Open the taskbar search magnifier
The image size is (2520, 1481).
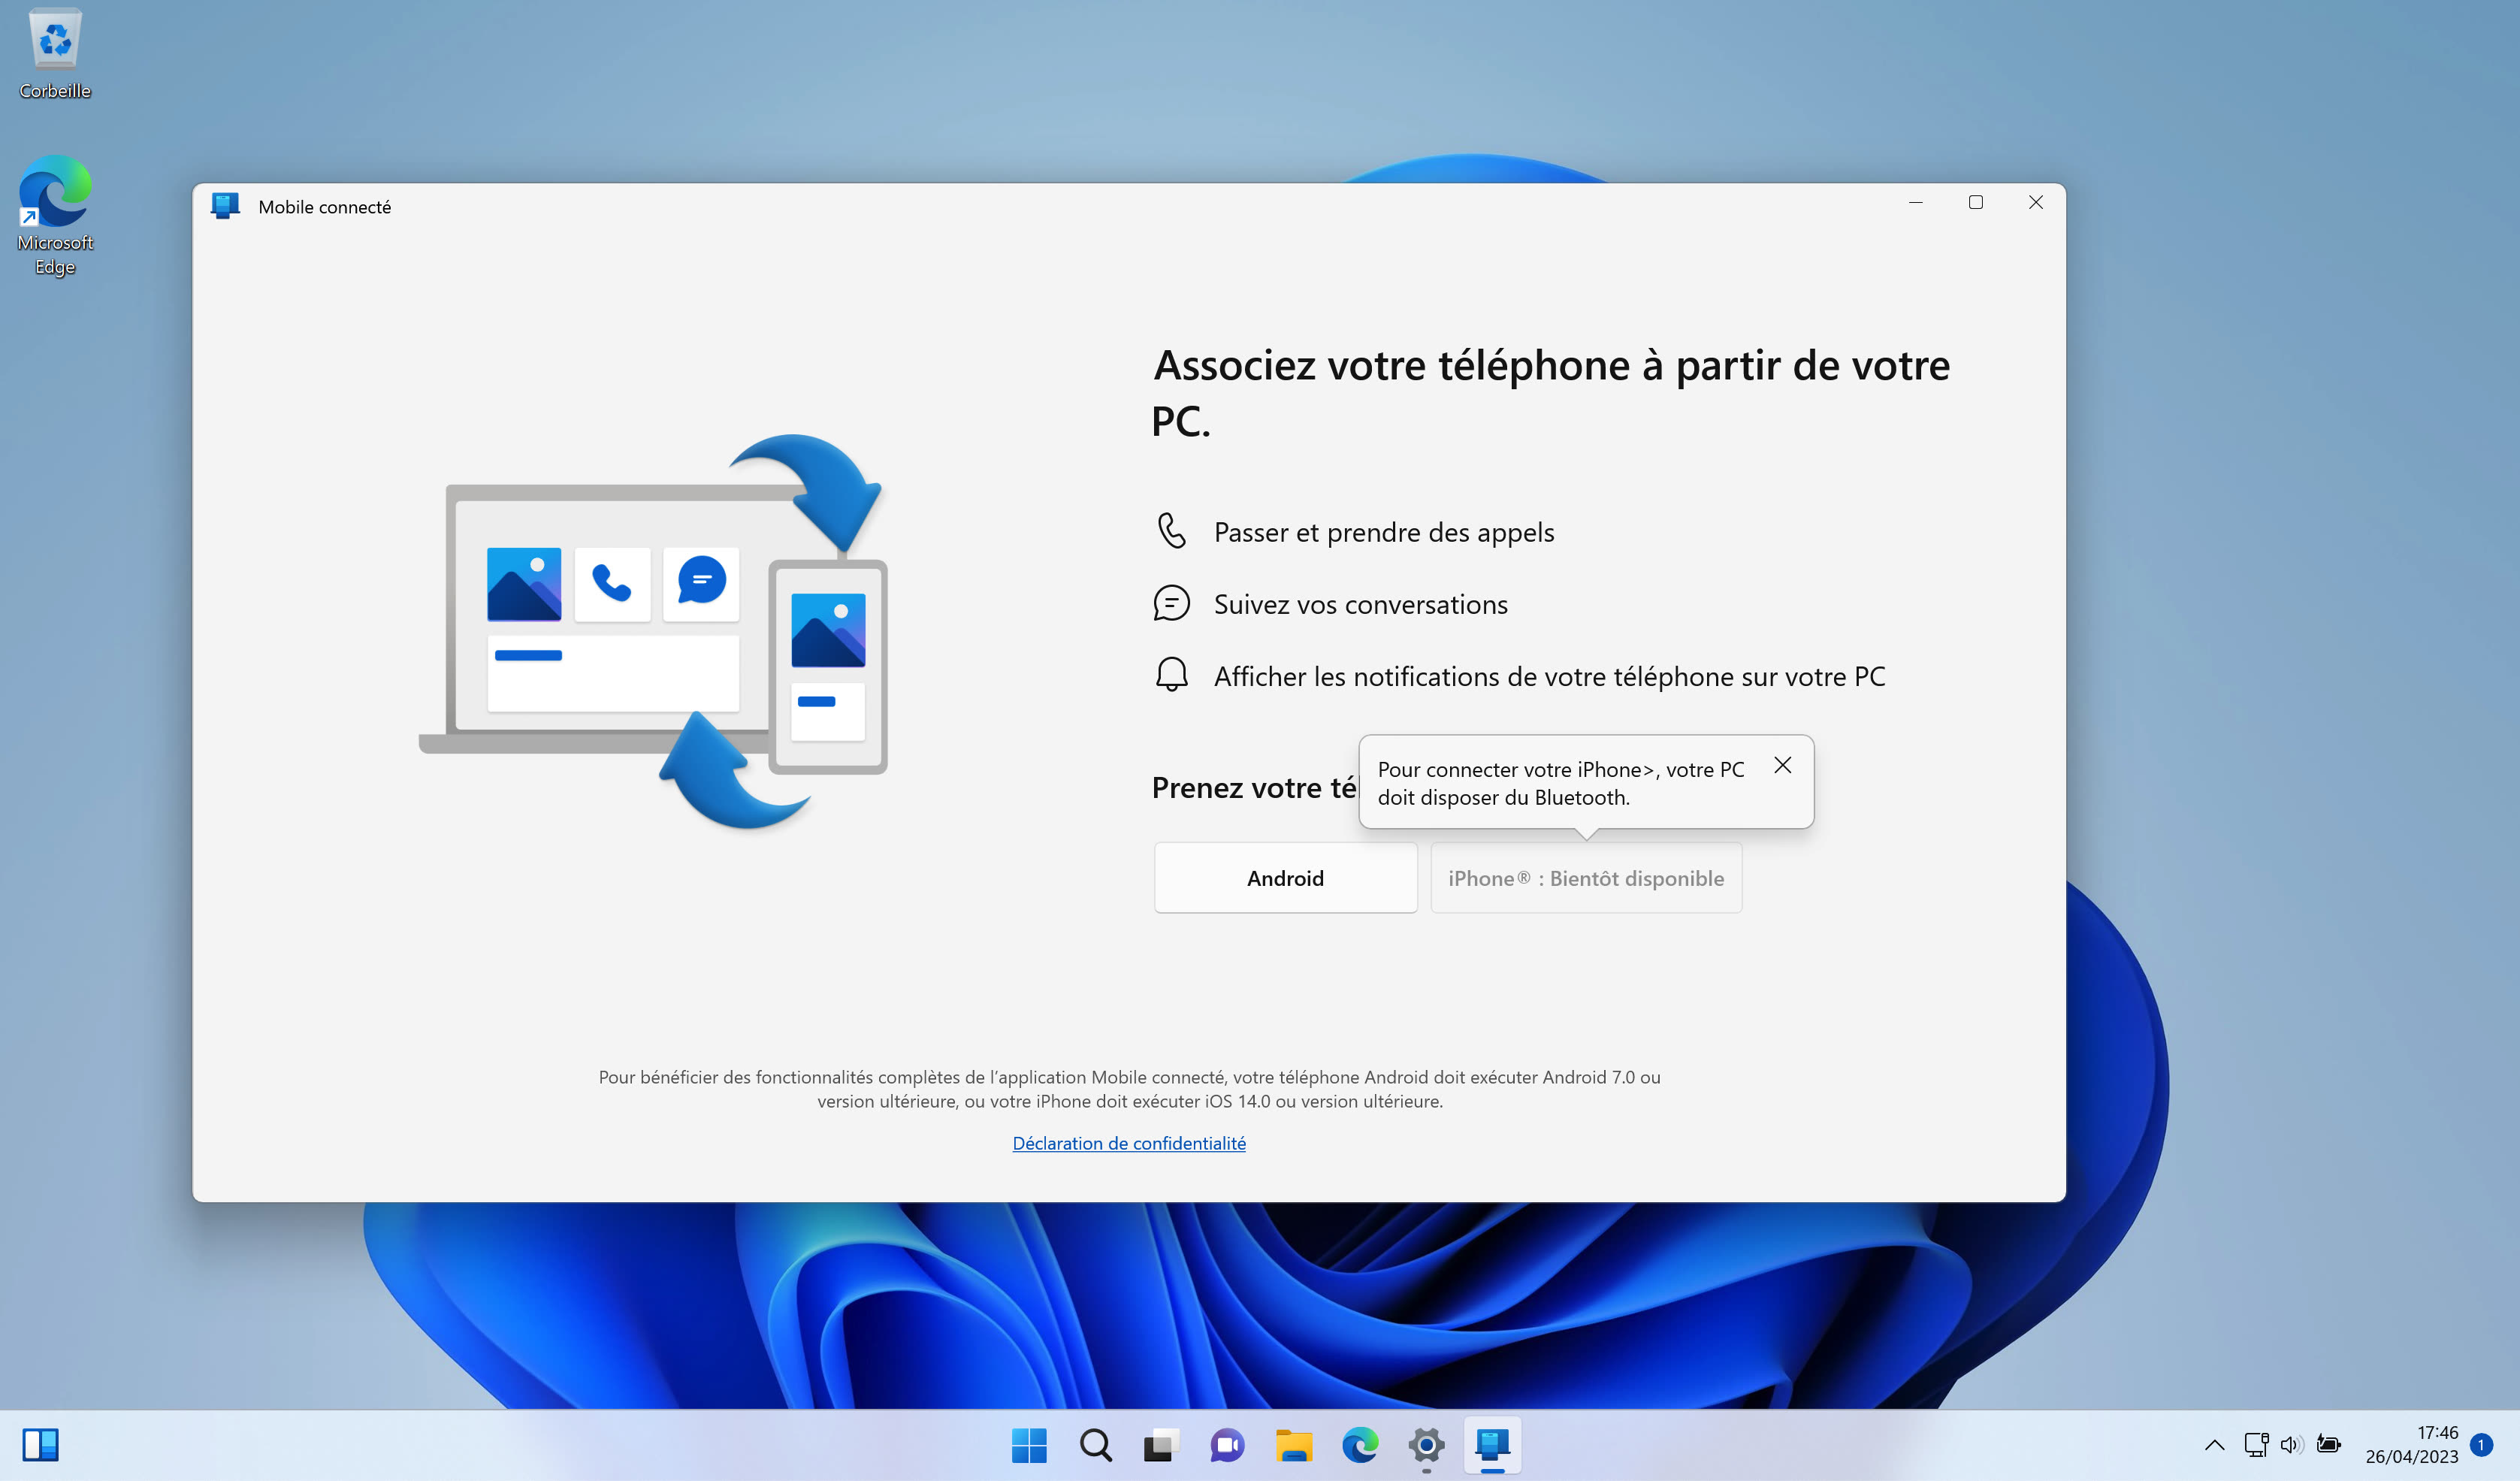pyautogui.click(x=1095, y=1445)
